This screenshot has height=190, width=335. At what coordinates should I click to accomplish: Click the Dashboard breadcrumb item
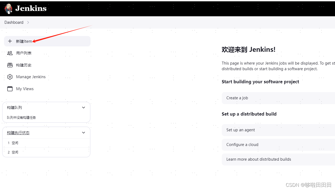coord(14,22)
